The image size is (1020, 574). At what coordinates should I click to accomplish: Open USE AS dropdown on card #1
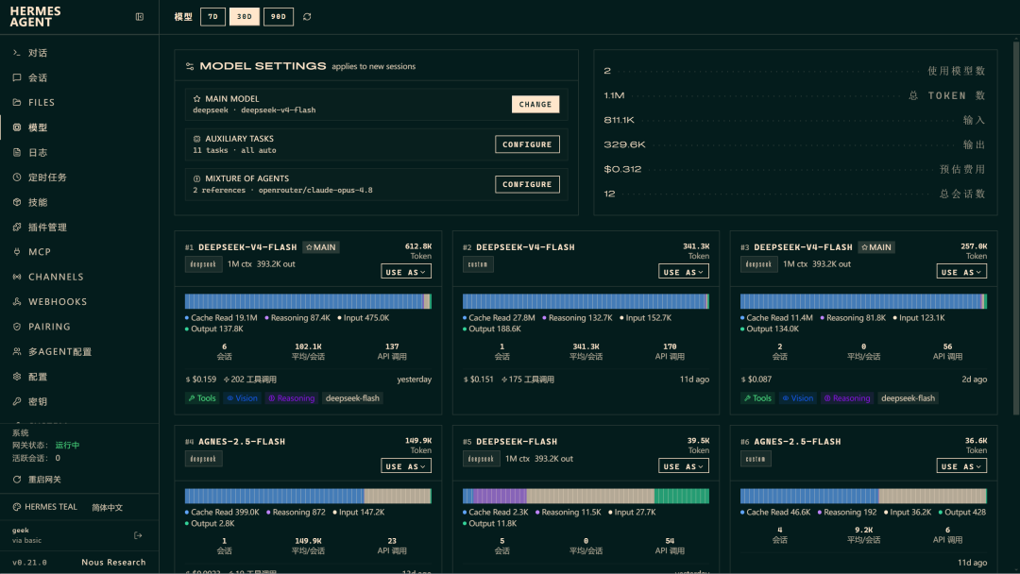[x=406, y=272]
